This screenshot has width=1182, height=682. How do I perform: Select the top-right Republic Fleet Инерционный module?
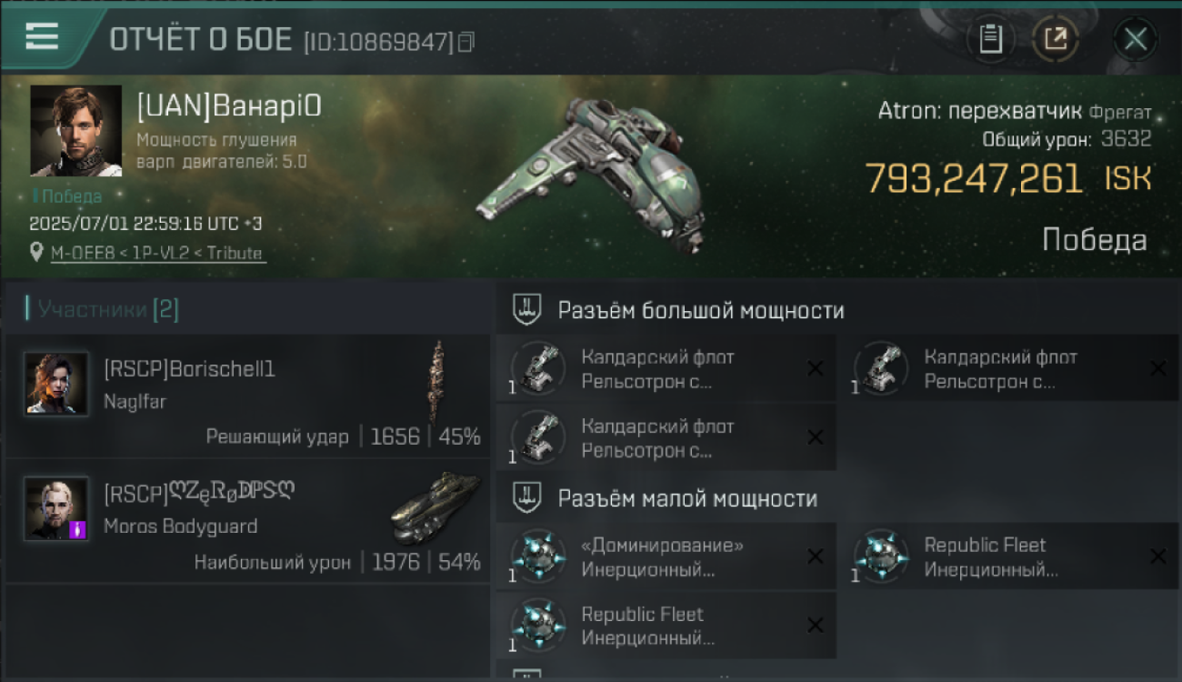(1015, 557)
